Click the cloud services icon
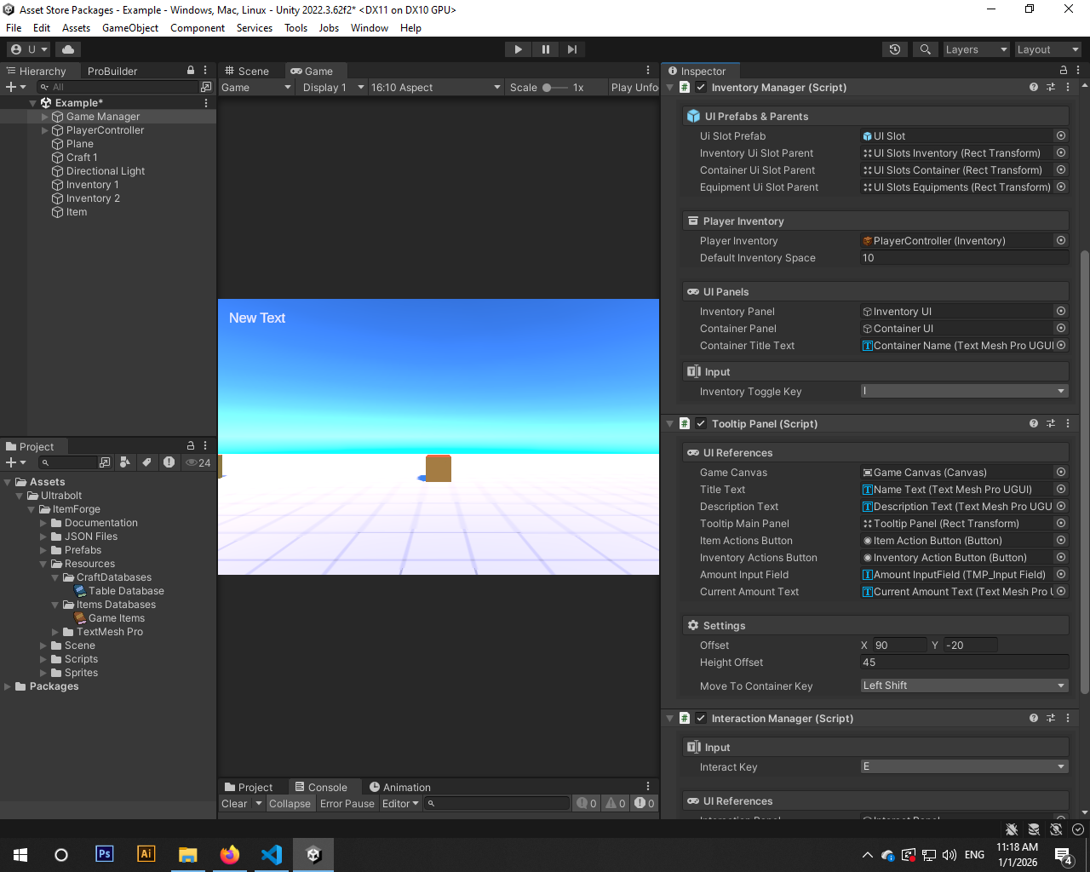Image resolution: width=1090 pixels, height=872 pixels. coord(68,49)
